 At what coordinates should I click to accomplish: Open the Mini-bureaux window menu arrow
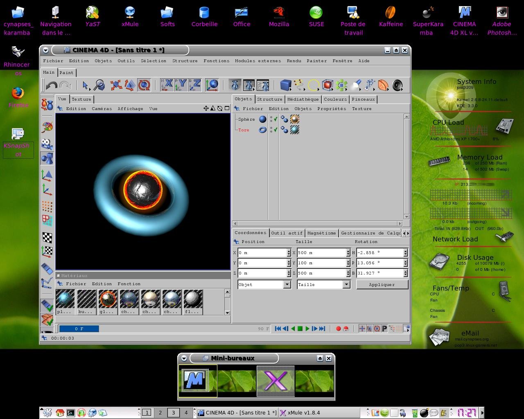pyautogui.click(x=184, y=358)
